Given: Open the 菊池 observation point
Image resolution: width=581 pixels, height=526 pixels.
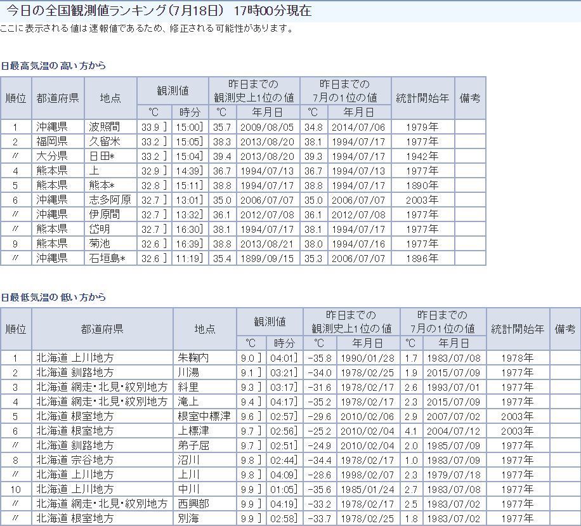Looking at the screenshot, I should pos(100,244).
